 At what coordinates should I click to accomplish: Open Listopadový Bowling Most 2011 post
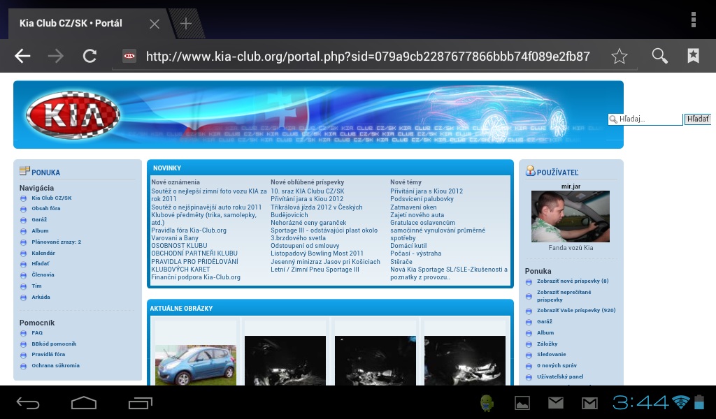(x=317, y=253)
